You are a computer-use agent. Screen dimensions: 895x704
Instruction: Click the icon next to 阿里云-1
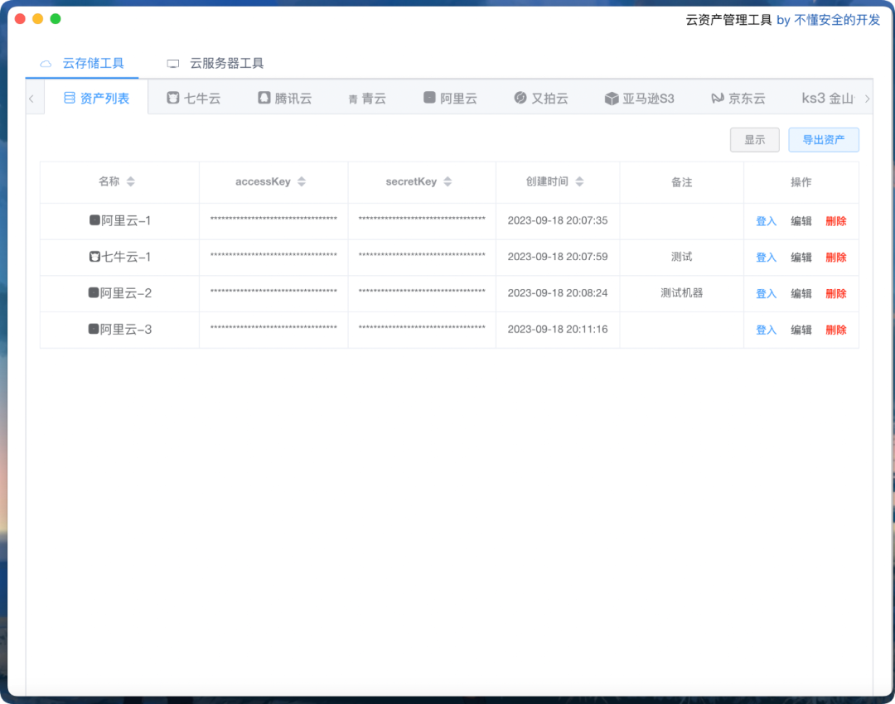click(94, 220)
